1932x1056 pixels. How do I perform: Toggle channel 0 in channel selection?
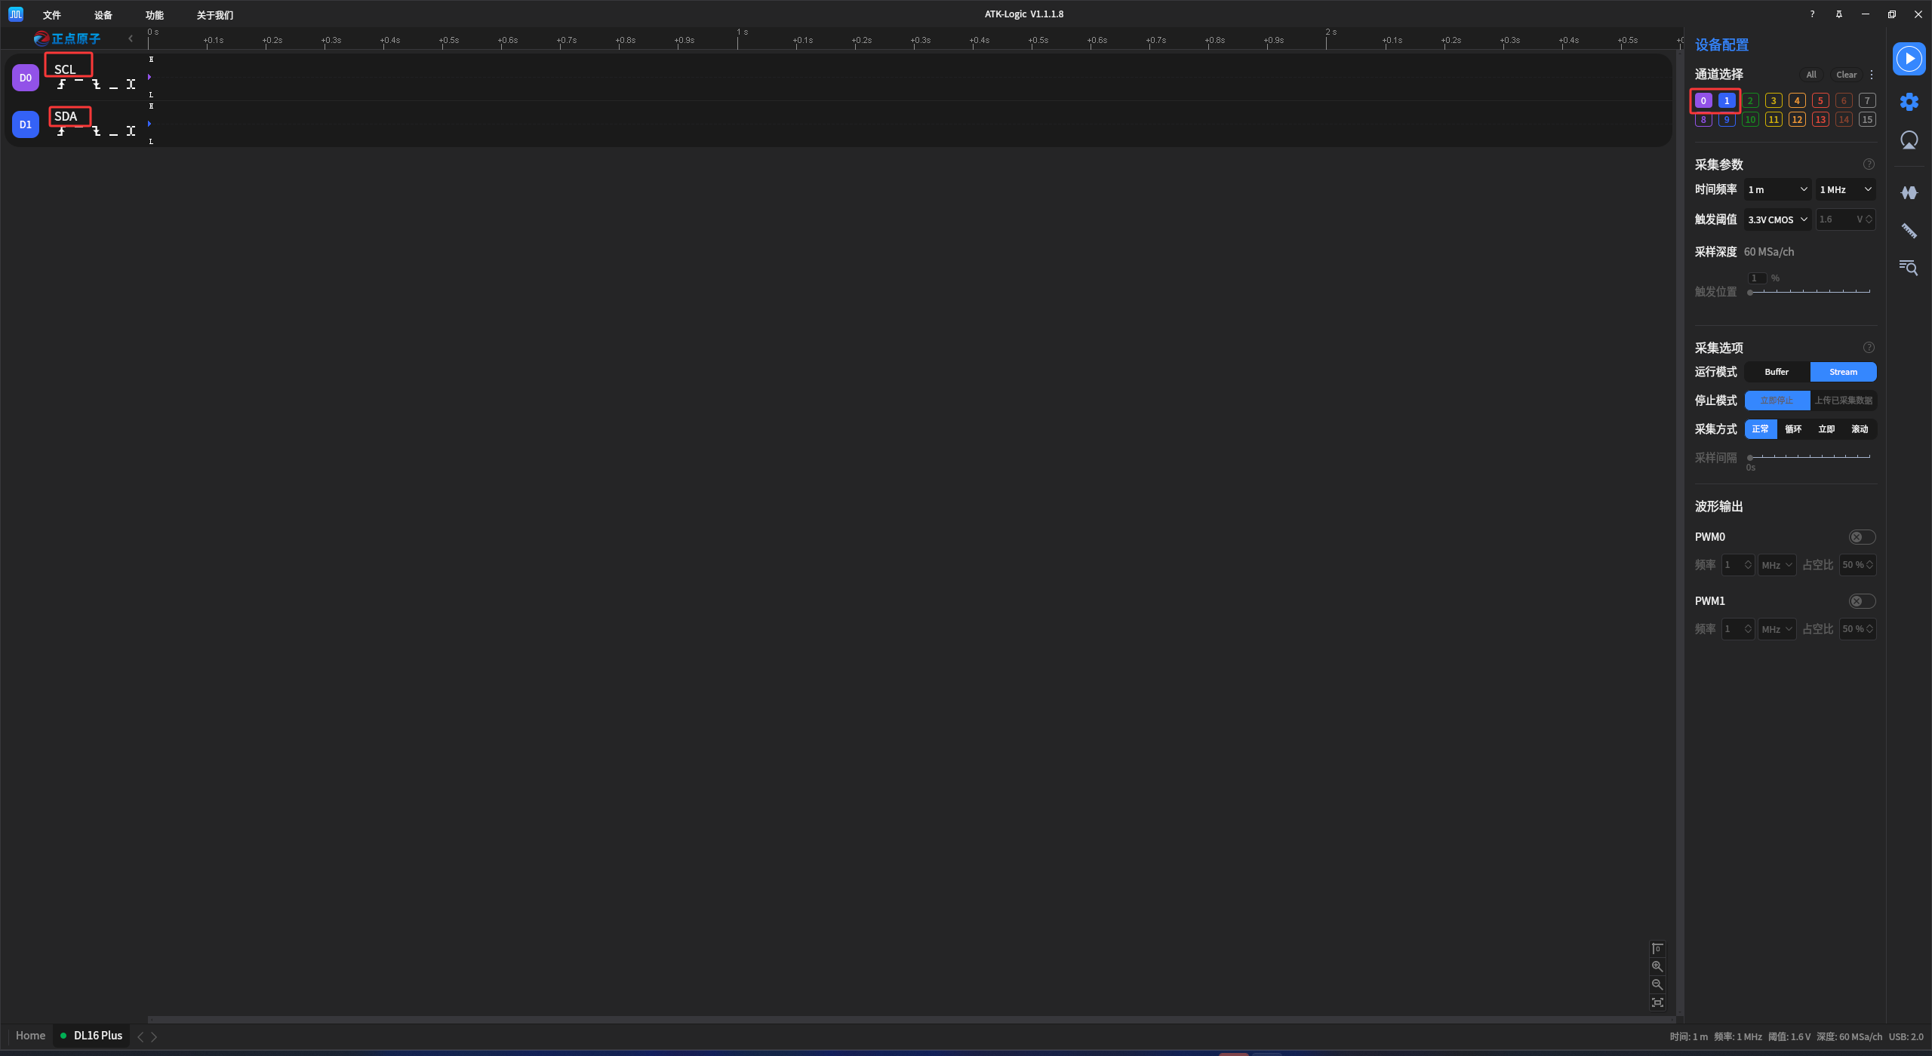[1703, 100]
